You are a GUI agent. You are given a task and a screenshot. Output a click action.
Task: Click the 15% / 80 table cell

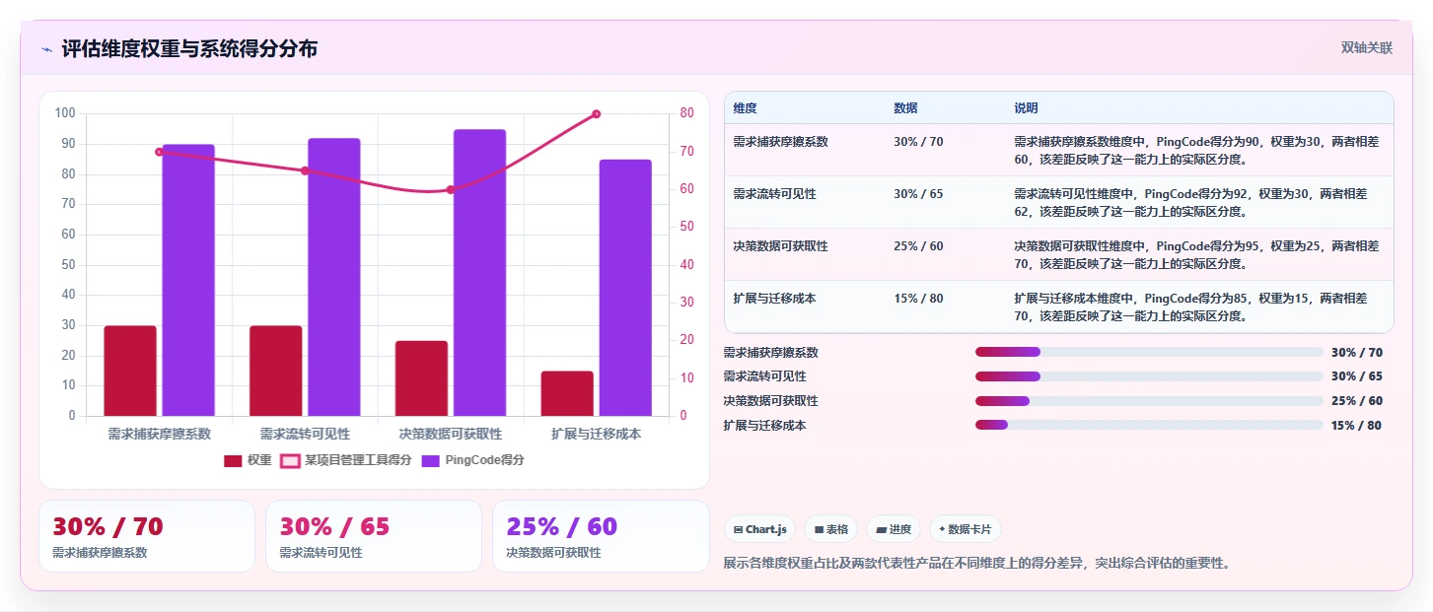click(918, 299)
